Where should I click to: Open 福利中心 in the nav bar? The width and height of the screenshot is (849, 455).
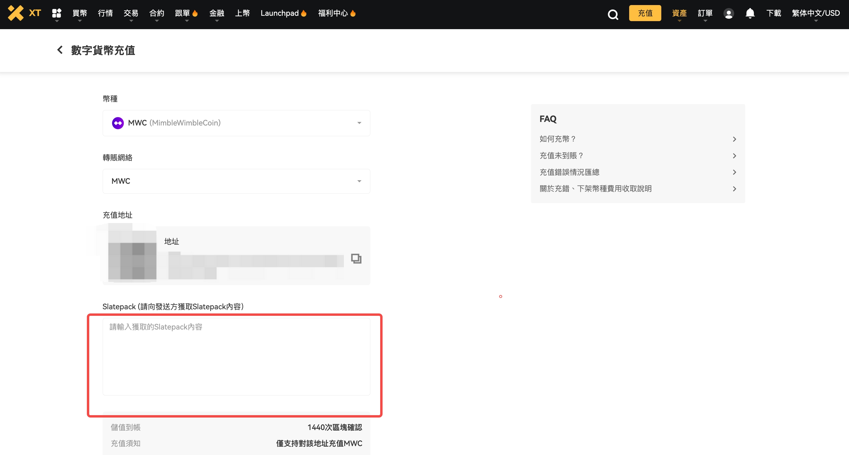click(x=336, y=13)
